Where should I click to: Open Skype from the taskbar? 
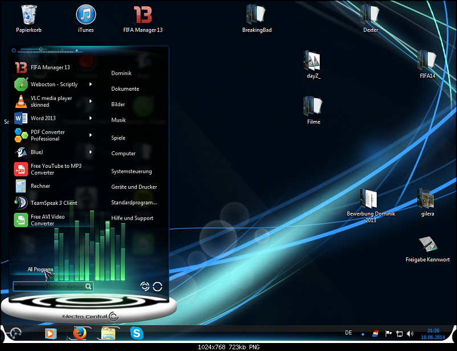(137, 333)
